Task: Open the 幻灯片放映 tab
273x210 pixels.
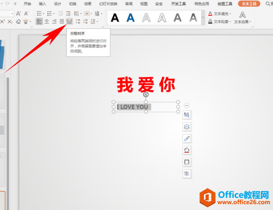Action: point(108,4)
